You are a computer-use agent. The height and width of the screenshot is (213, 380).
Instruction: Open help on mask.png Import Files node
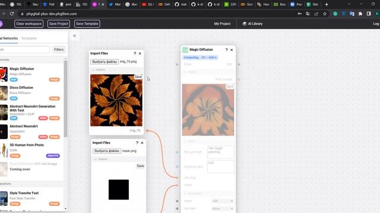[137, 143]
